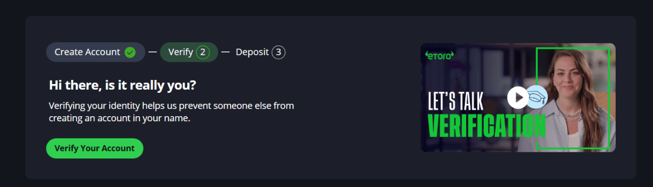This screenshot has height=187, width=653.
Task: Click the eToro logo in video thumbnail
Action: 439,55
